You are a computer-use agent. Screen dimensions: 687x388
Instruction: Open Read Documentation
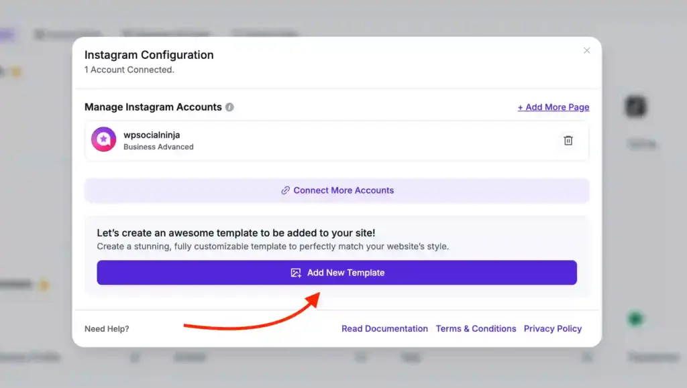tap(384, 328)
